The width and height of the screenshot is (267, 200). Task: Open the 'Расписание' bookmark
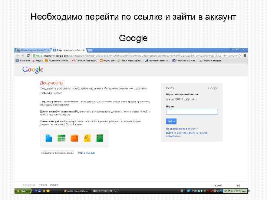tap(57, 60)
